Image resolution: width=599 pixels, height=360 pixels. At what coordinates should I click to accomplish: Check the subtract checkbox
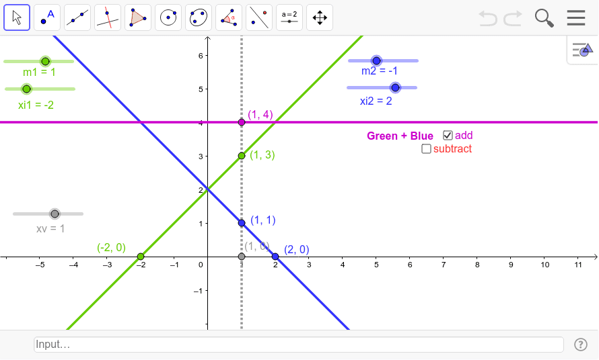[x=426, y=148]
